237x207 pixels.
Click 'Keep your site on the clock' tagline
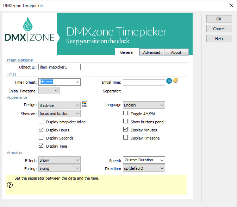98,41
